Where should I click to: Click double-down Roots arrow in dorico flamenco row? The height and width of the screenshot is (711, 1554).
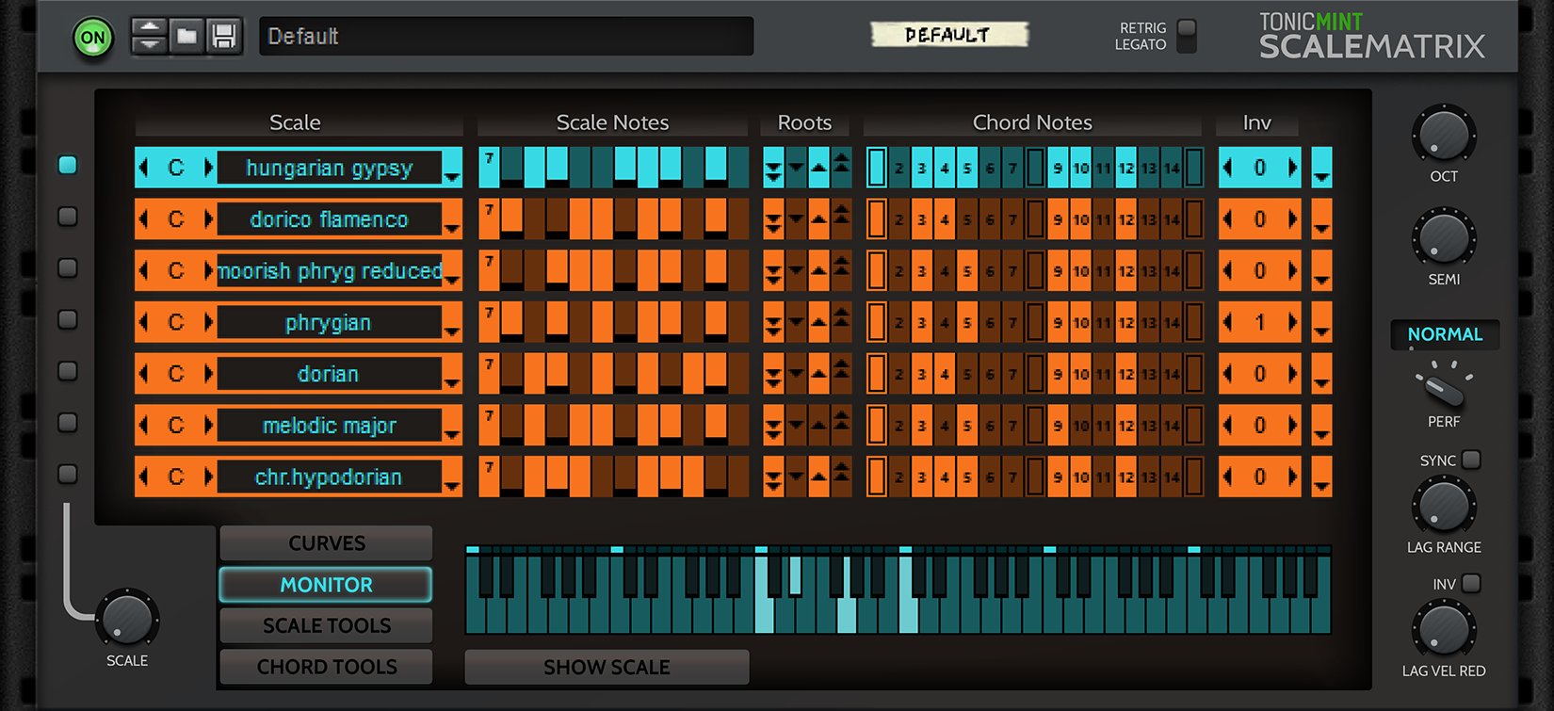[773, 222]
